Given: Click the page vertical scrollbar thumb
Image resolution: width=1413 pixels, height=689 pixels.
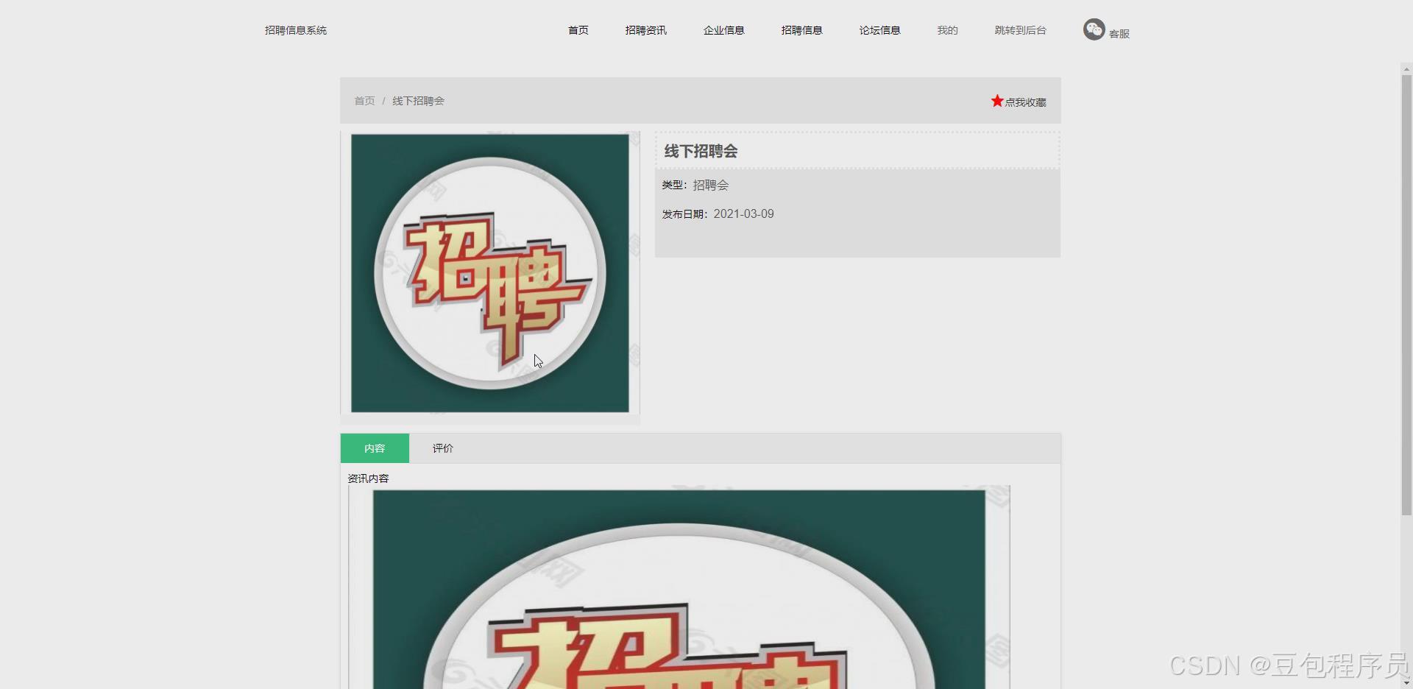Looking at the screenshot, I should pyautogui.click(x=1406, y=294).
